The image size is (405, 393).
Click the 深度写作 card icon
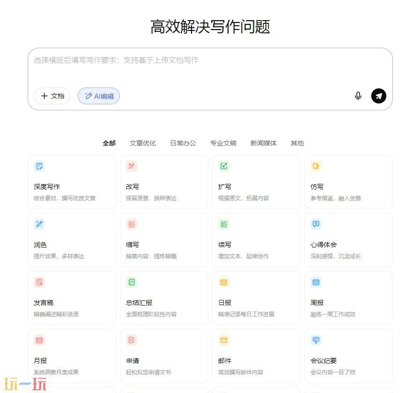(x=39, y=166)
